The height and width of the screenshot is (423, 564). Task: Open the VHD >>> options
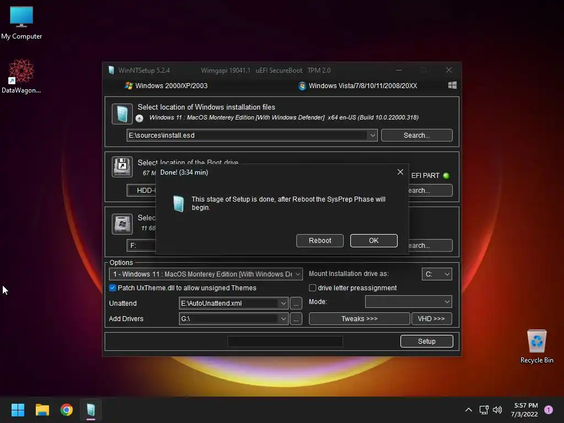click(431, 319)
